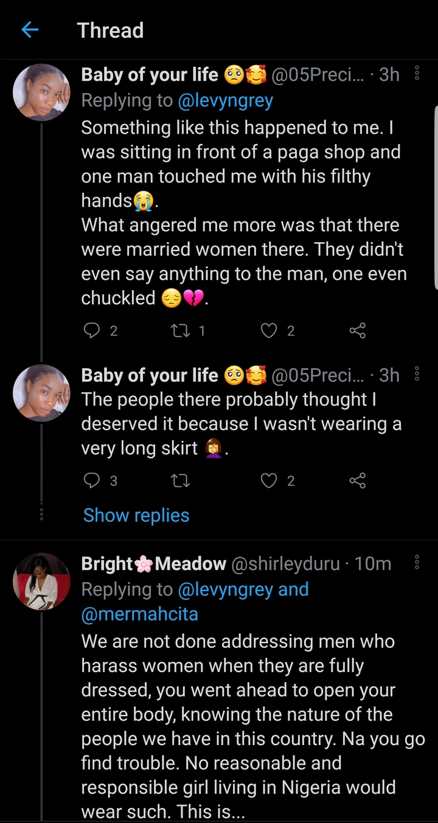438x823 pixels.
Task: Open Bright Meadow's profile by name
Action: [153, 564]
